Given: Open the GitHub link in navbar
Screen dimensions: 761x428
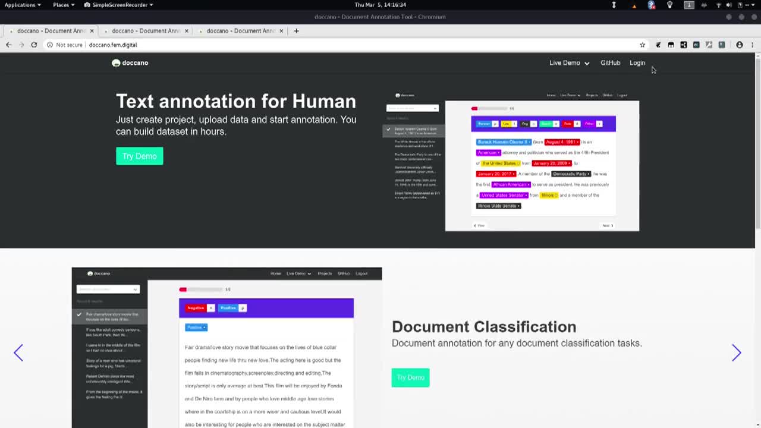Looking at the screenshot, I should coord(610,62).
